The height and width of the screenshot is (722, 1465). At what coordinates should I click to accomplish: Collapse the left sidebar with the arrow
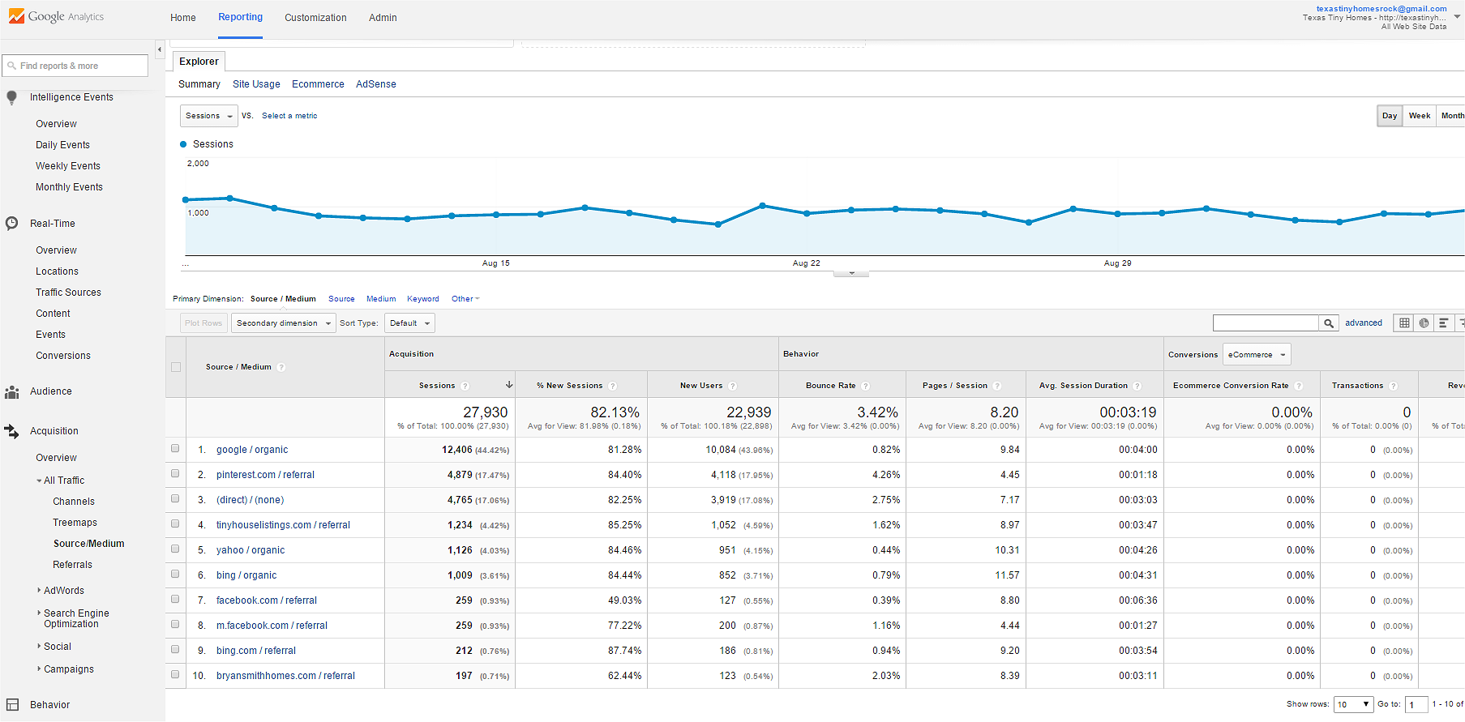159,49
